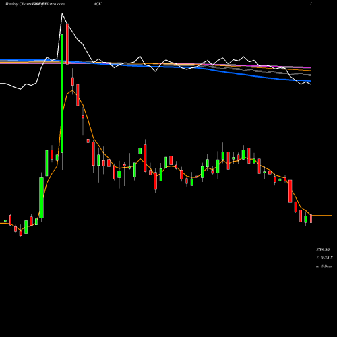
Task: Click the "Weekly Charts" title text
Action: (18, 4)
